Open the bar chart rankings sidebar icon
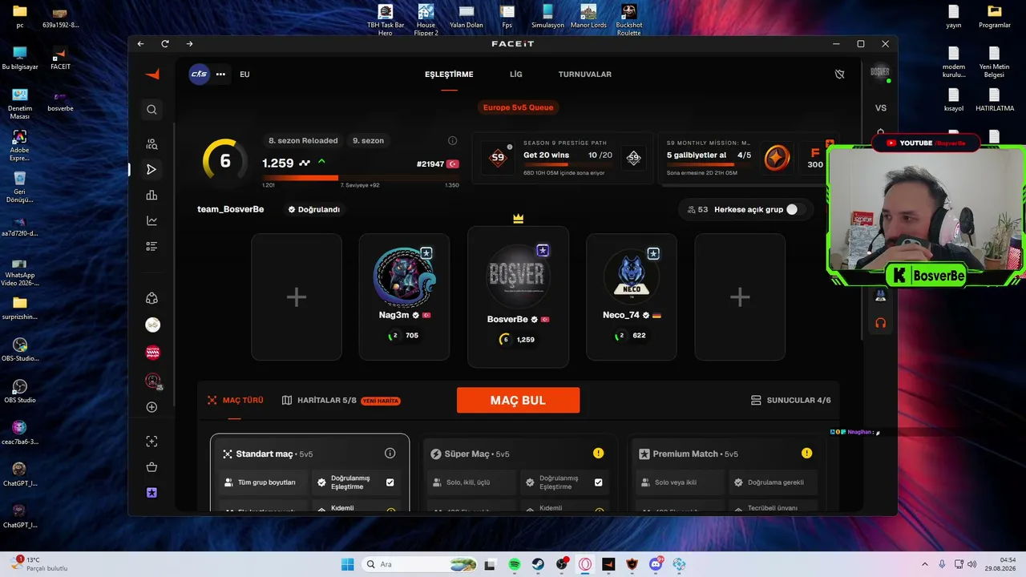1026x577 pixels. pos(151,196)
